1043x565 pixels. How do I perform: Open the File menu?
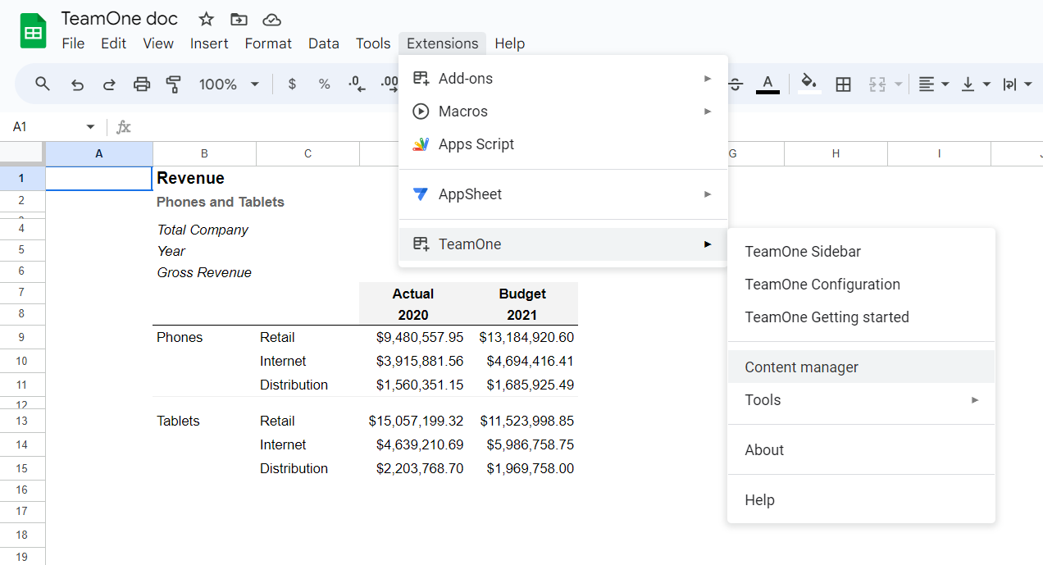[x=73, y=43]
